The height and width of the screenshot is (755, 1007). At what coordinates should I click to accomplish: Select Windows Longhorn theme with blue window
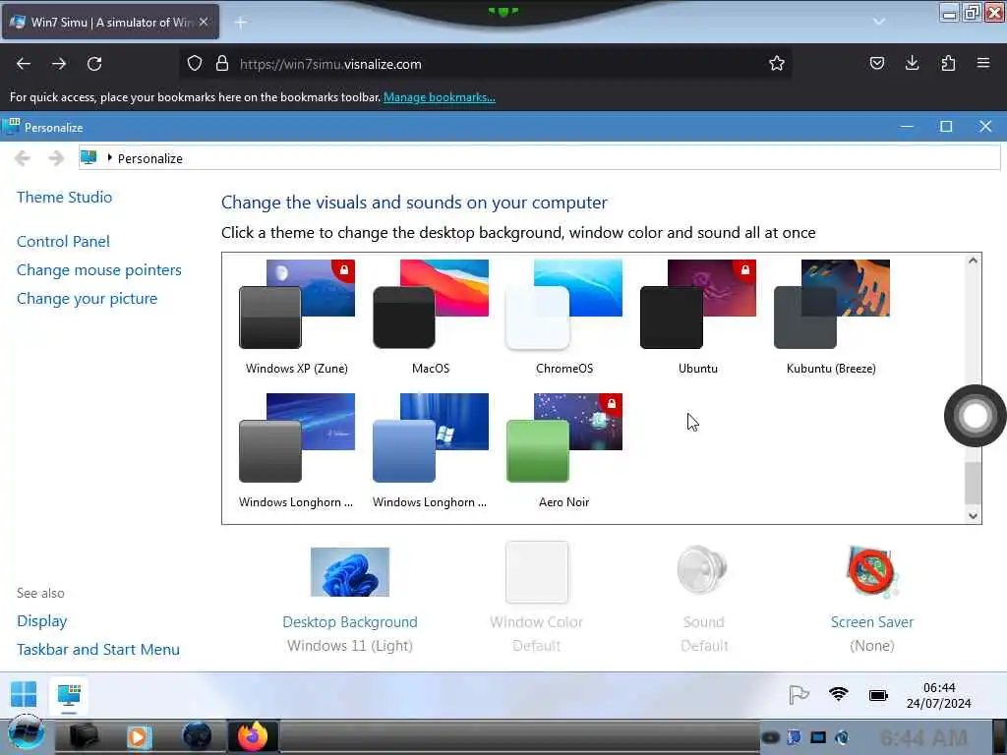pos(431,450)
